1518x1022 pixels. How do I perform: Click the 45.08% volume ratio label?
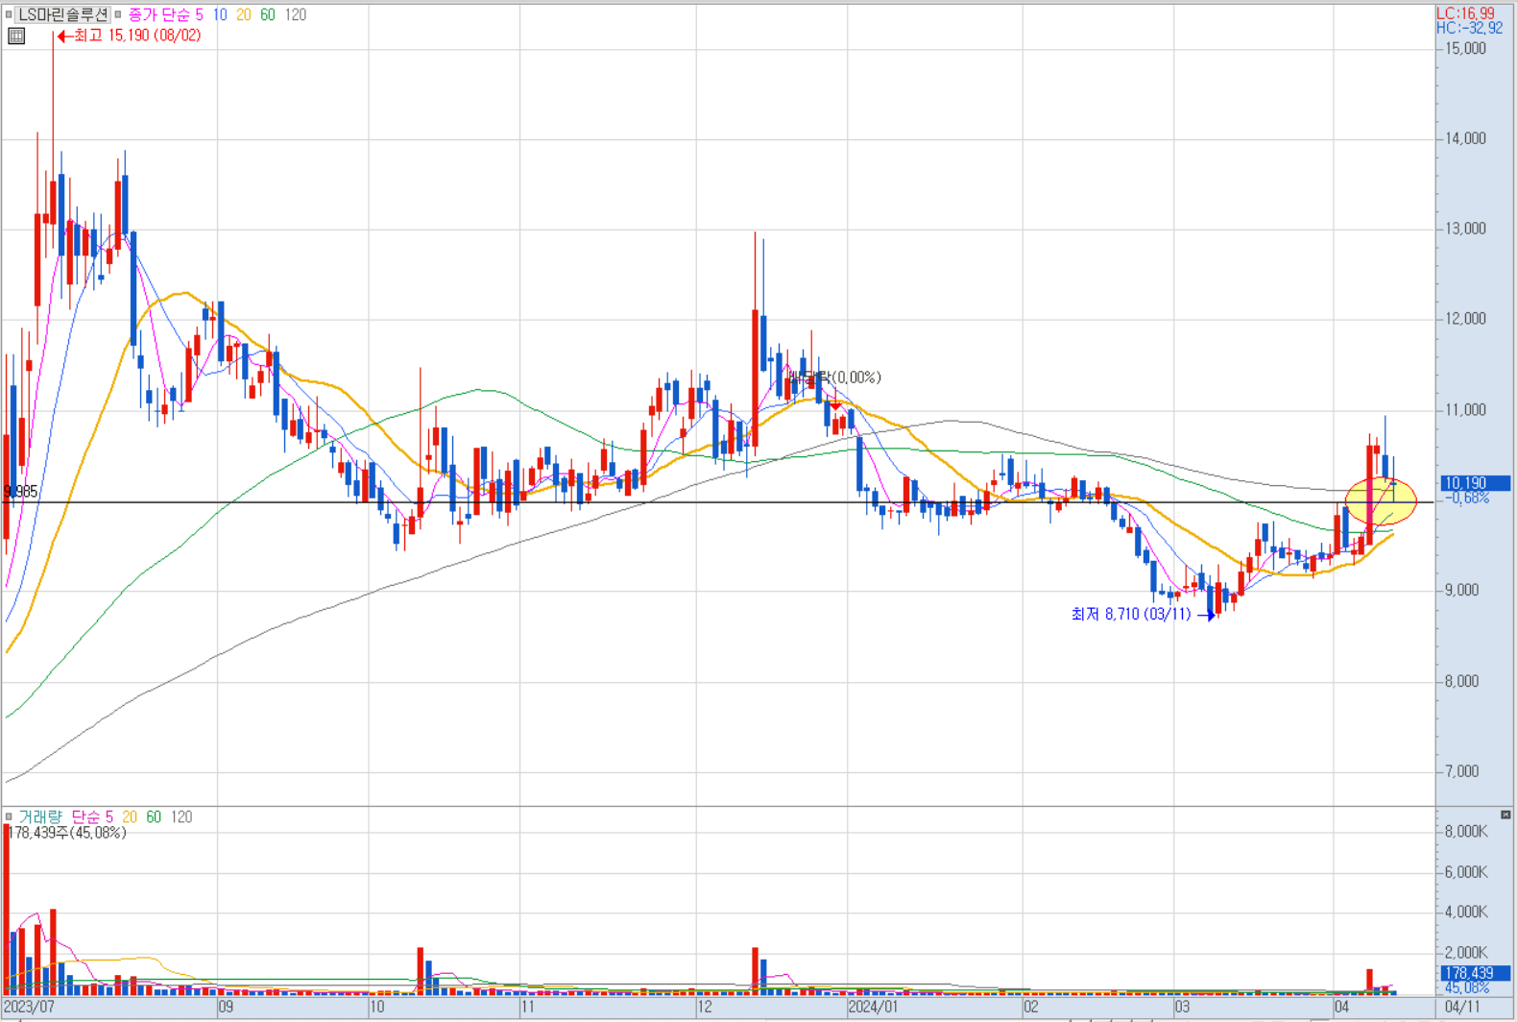tap(1466, 987)
